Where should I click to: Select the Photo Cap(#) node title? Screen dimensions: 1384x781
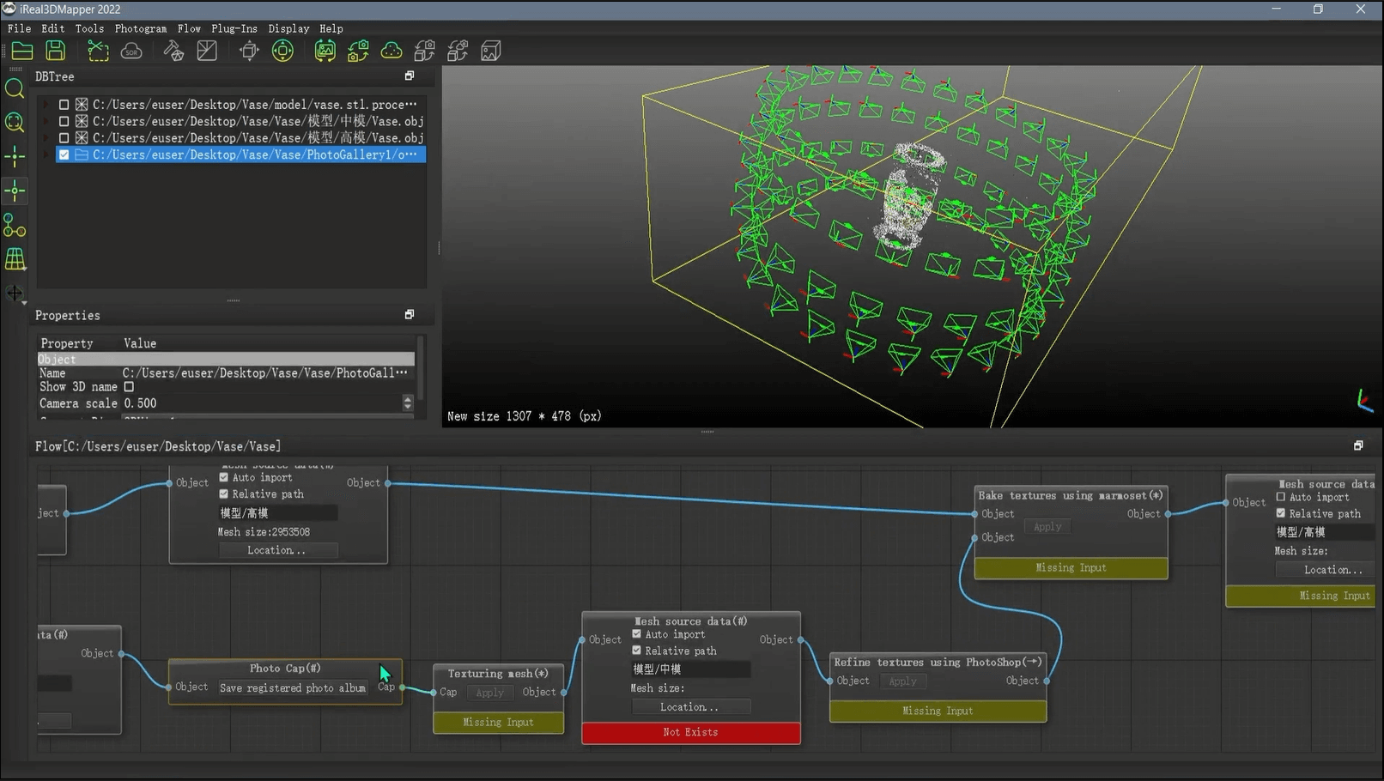[285, 668]
